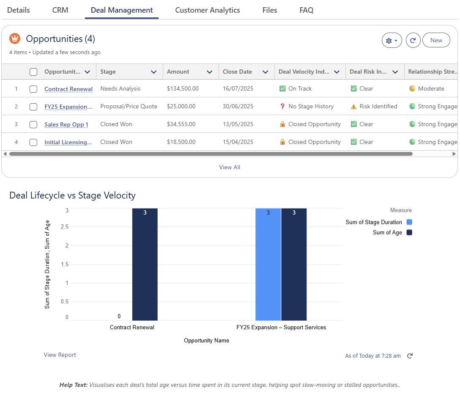Open the Files tab
The image size is (460, 397).
269,10
